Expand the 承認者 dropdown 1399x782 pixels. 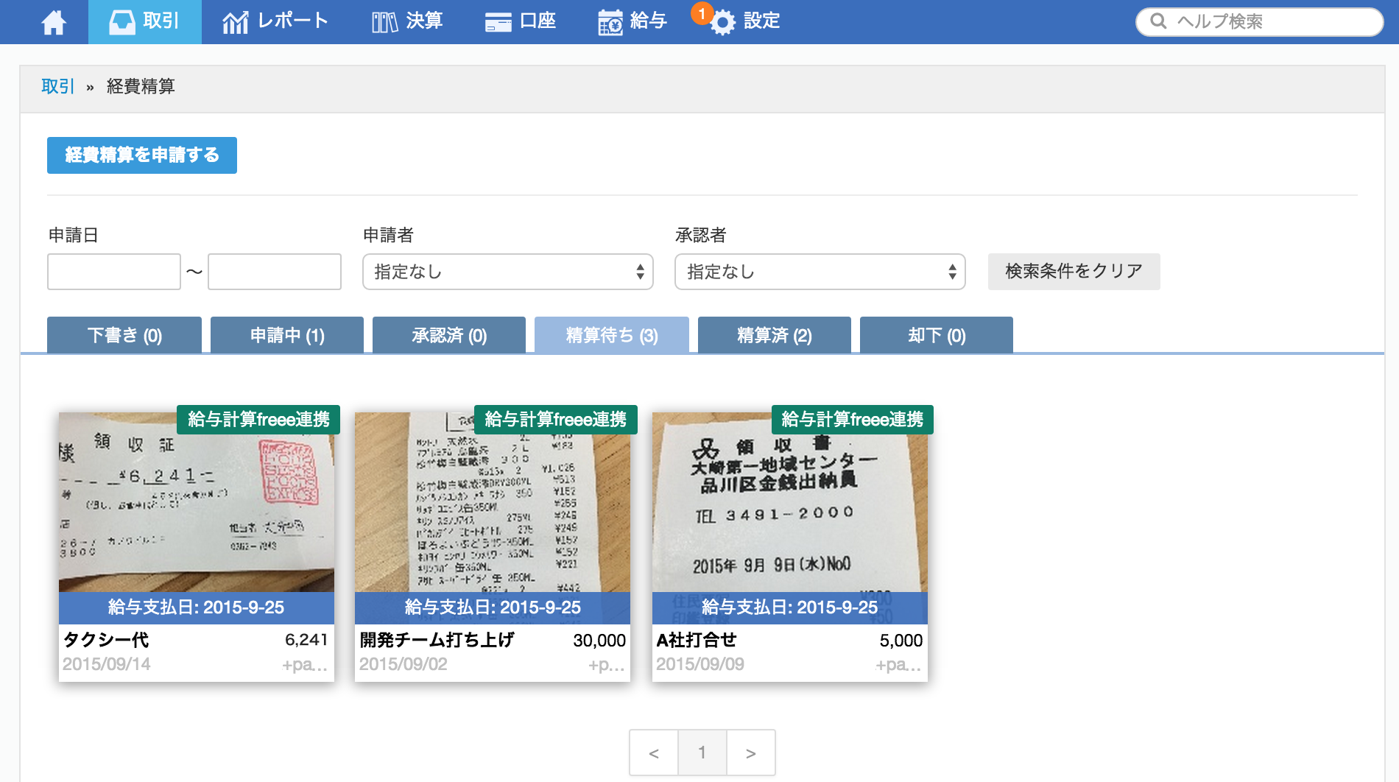820,272
